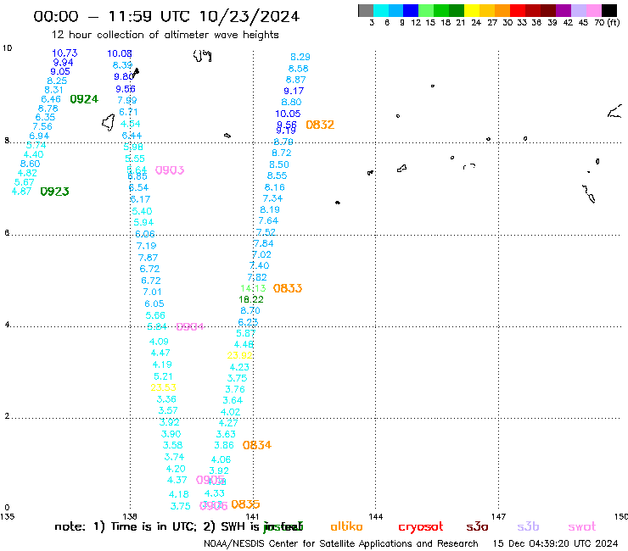Click the orange time label 0834
Image resolution: width=628 pixels, height=551 pixels.
[257, 445]
